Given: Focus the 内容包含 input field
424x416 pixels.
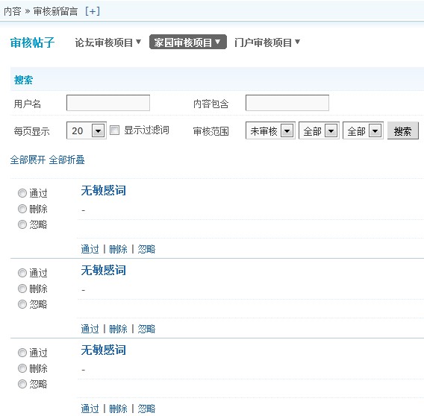Looking at the screenshot, I should click(287, 103).
